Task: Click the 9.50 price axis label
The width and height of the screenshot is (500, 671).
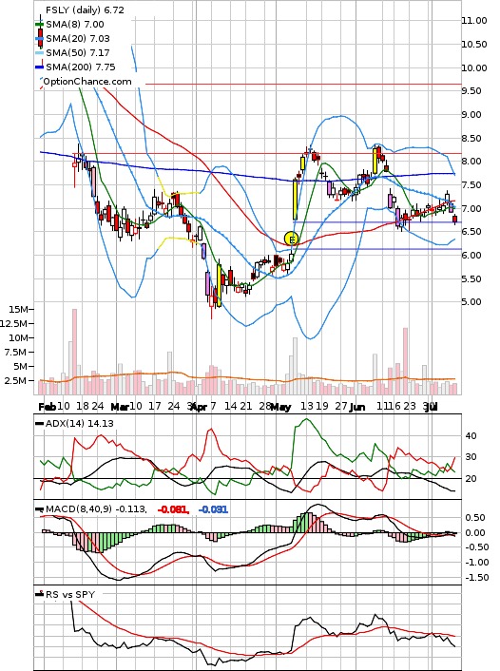Action: point(474,91)
